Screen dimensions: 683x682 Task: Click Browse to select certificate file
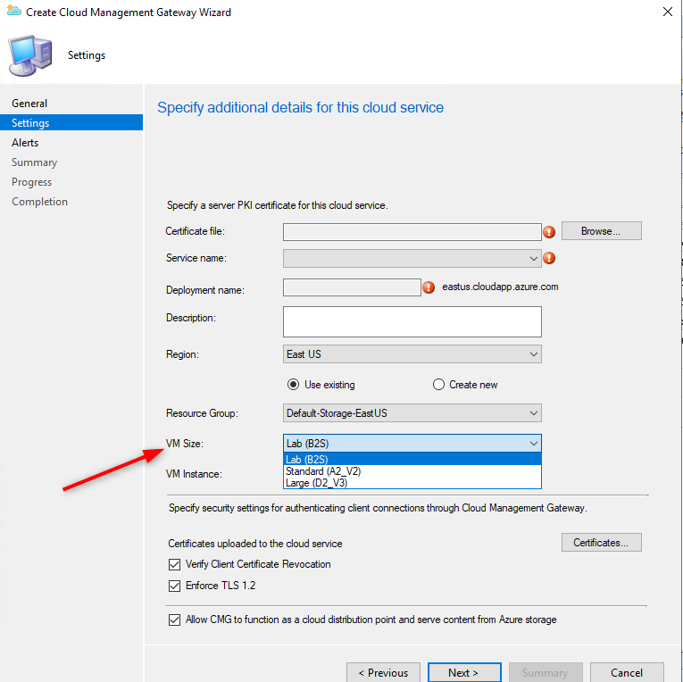pos(601,231)
